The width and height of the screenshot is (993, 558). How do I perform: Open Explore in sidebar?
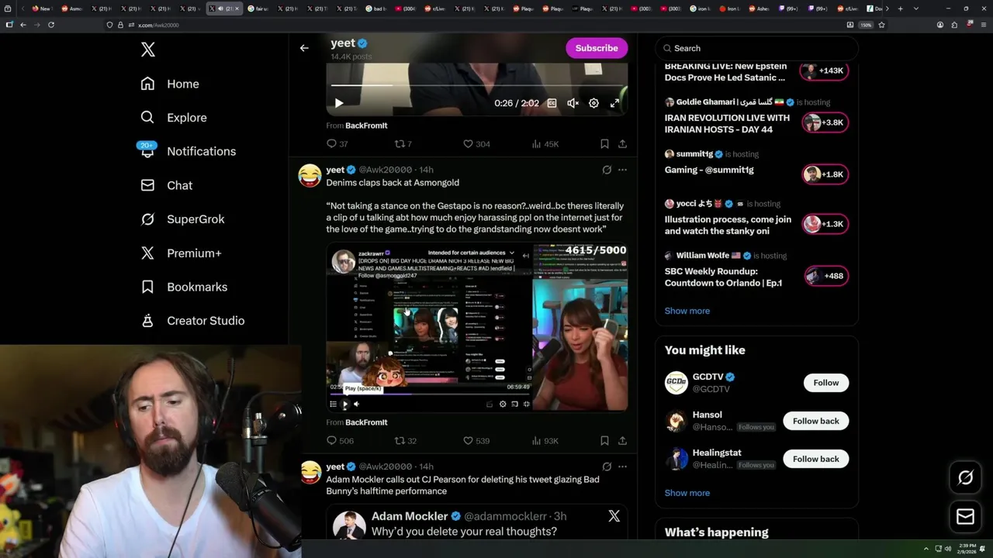coord(174,118)
